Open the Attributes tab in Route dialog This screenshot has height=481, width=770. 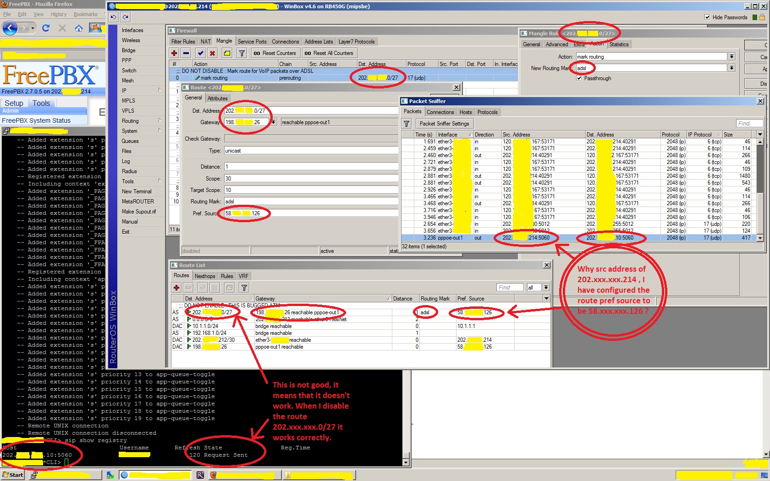pos(217,98)
